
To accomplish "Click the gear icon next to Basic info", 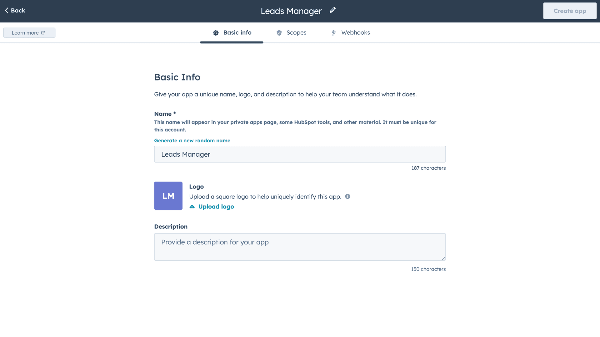I will click(216, 33).
